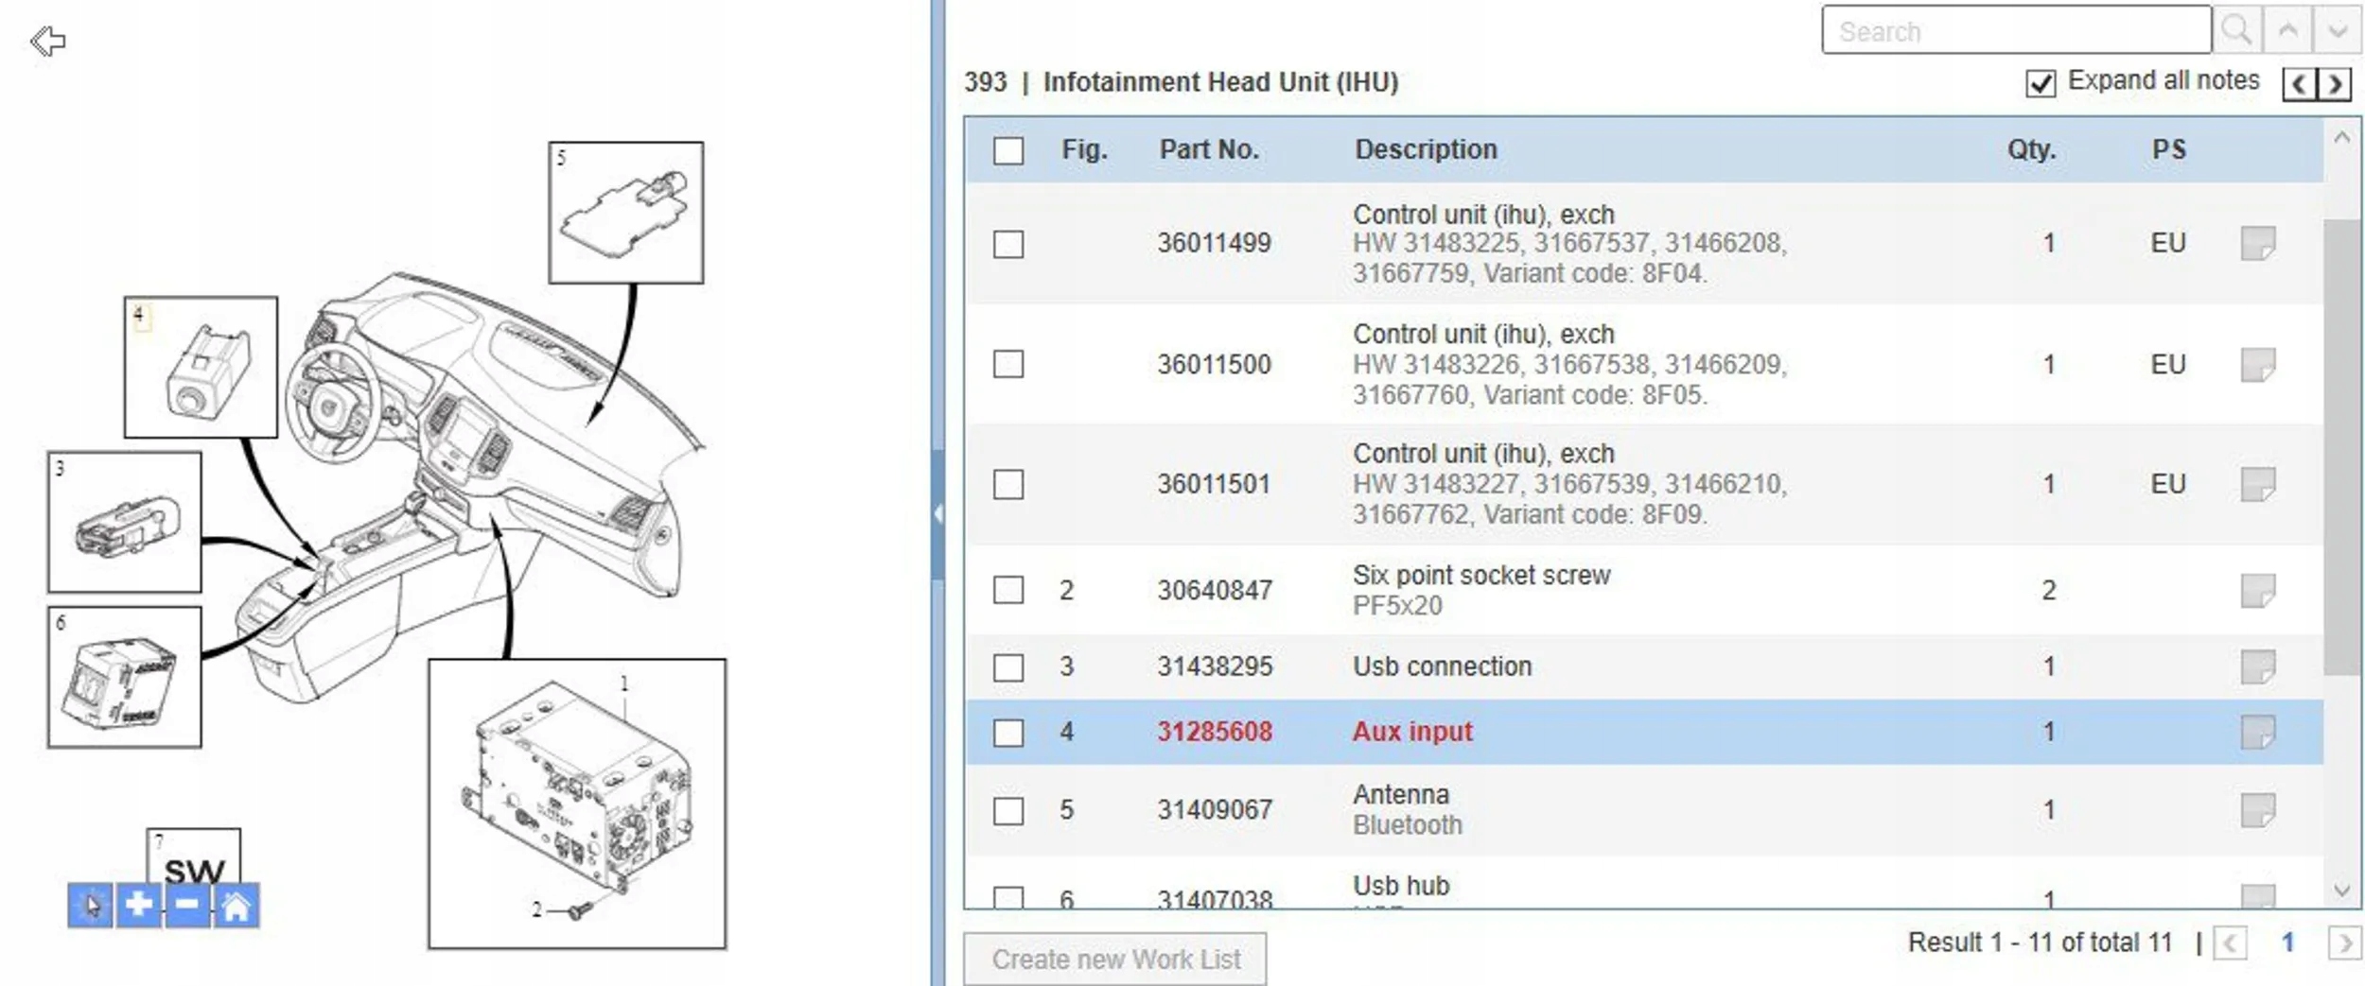Click the Usb connection description
2365x986 pixels.
coord(1442,666)
